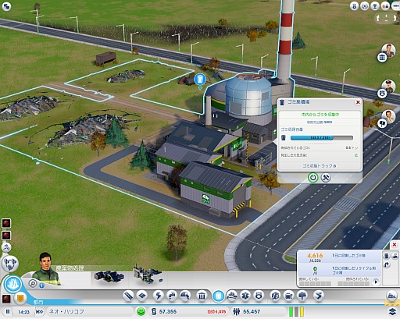400x319 pixels.
Task: Open the Roads tool in bottom toolbar
Action: pyautogui.click(x=128, y=296)
